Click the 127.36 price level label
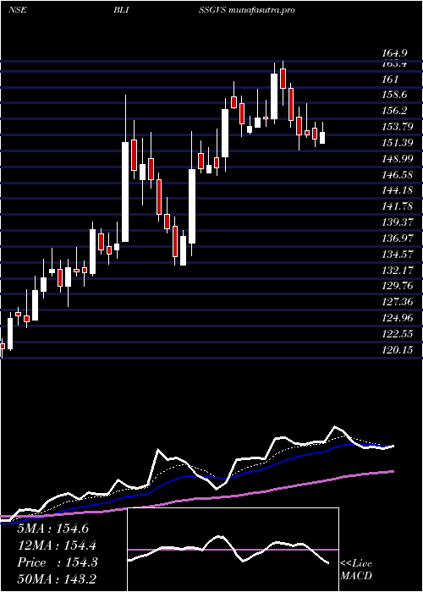Screen dimensions: 423x592 coord(398,302)
